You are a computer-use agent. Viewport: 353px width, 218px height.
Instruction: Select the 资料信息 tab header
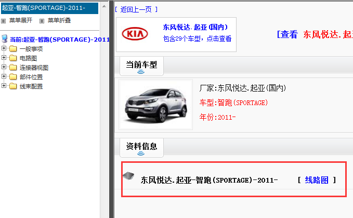[x=141, y=148]
